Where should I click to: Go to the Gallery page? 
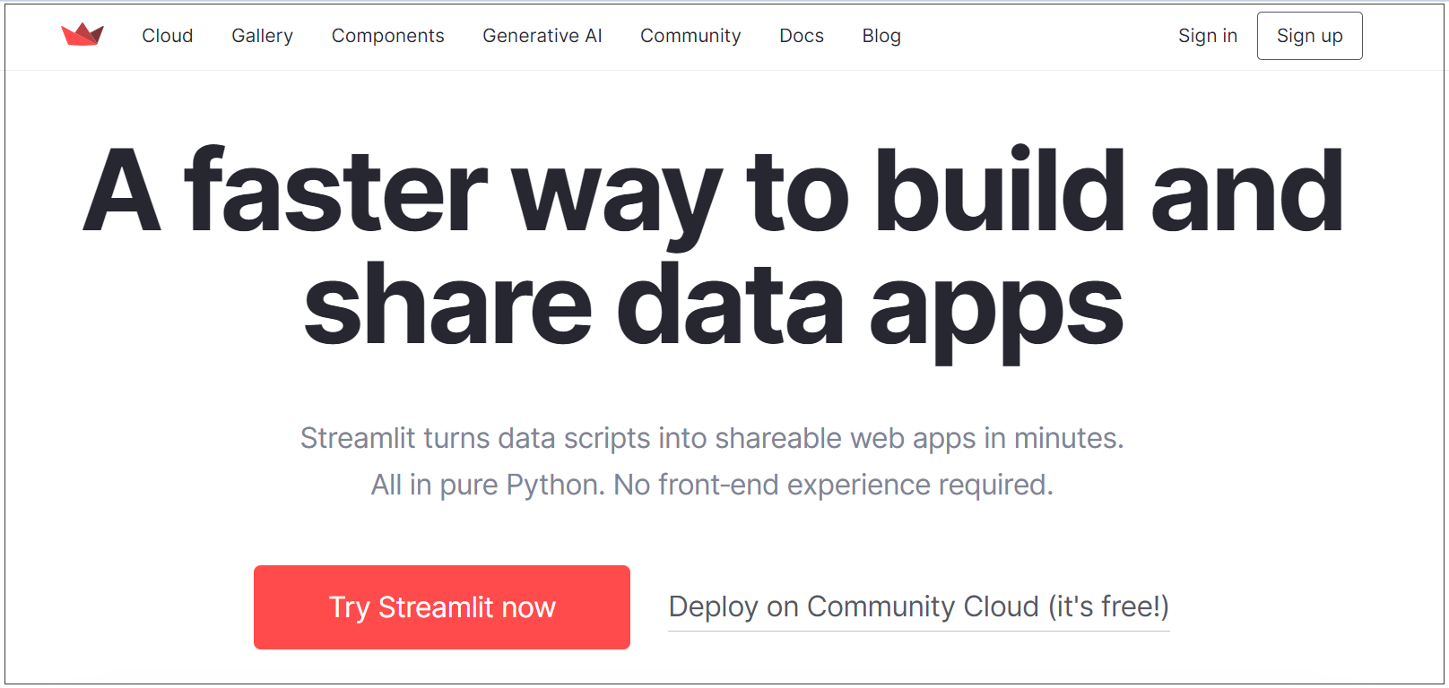[x=262, y=36]
